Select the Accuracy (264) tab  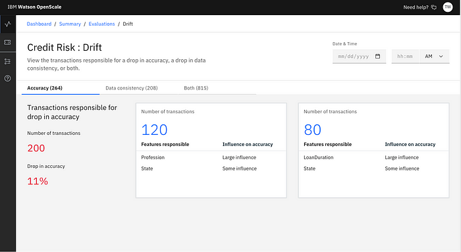coord(61,88)
